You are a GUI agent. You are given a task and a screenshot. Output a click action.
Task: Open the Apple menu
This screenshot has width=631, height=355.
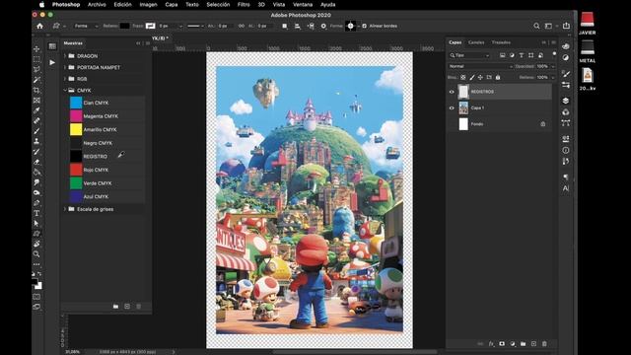click(x=41, y=4)
